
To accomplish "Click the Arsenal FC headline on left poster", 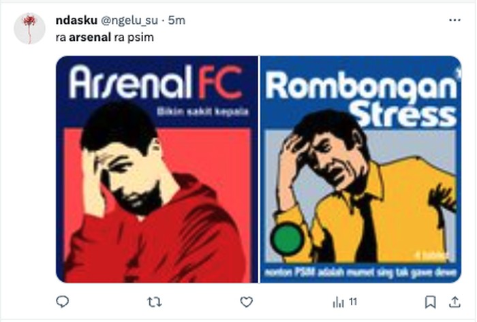I will pos(156,84).
